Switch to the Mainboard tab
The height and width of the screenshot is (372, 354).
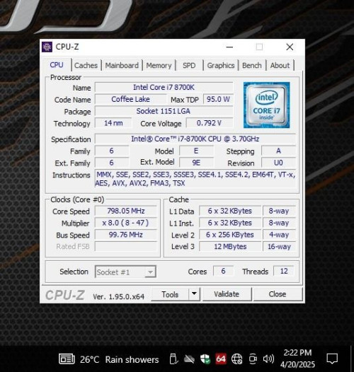point(122,65)
